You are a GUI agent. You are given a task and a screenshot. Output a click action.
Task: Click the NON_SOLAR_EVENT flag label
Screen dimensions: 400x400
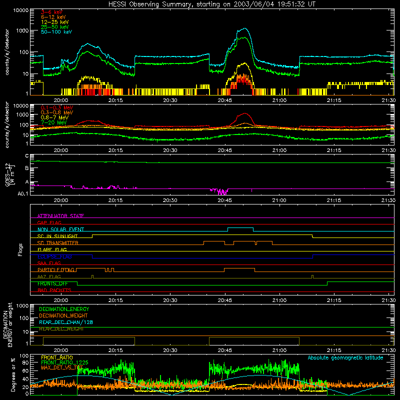(x=60, y=229)
